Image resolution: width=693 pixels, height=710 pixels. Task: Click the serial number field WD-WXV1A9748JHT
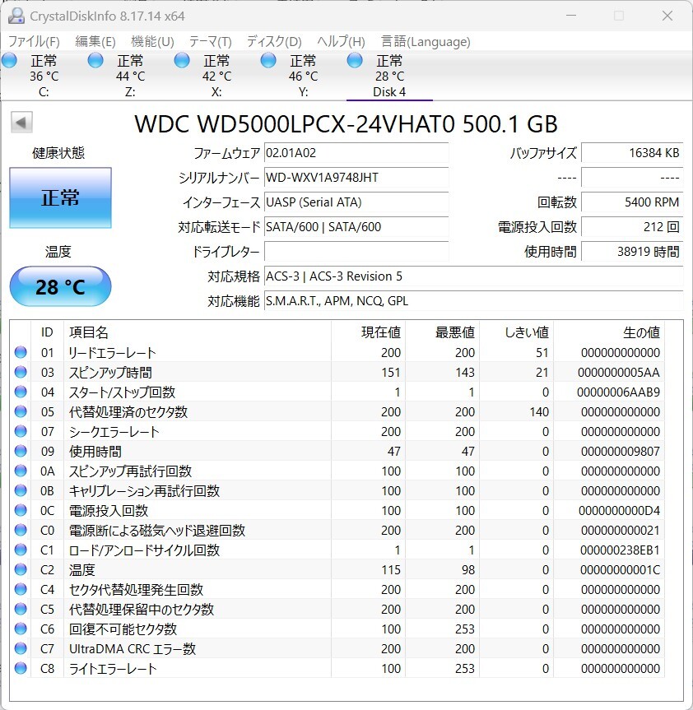(356, 178)
